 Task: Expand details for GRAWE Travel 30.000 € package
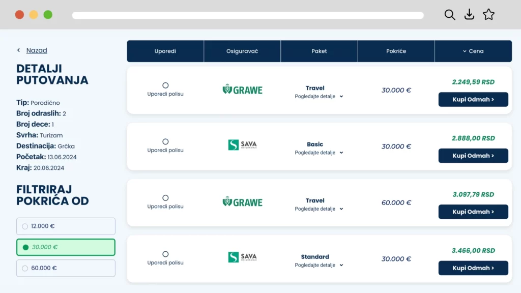319,97
